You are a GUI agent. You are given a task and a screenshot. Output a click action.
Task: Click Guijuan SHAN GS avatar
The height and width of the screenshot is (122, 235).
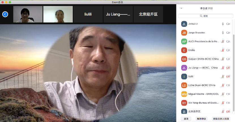184,59
